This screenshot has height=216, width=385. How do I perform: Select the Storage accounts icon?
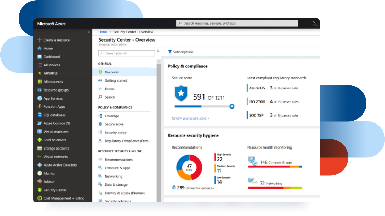[39, 148]
